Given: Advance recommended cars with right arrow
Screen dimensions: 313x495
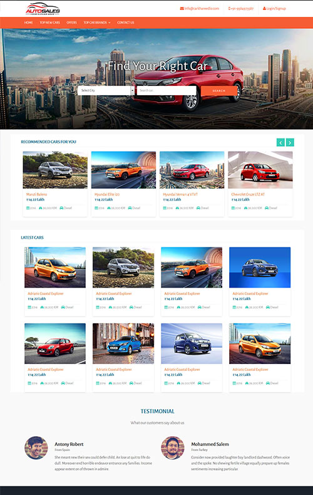Looking at the screenshot, I should (290, 142).
